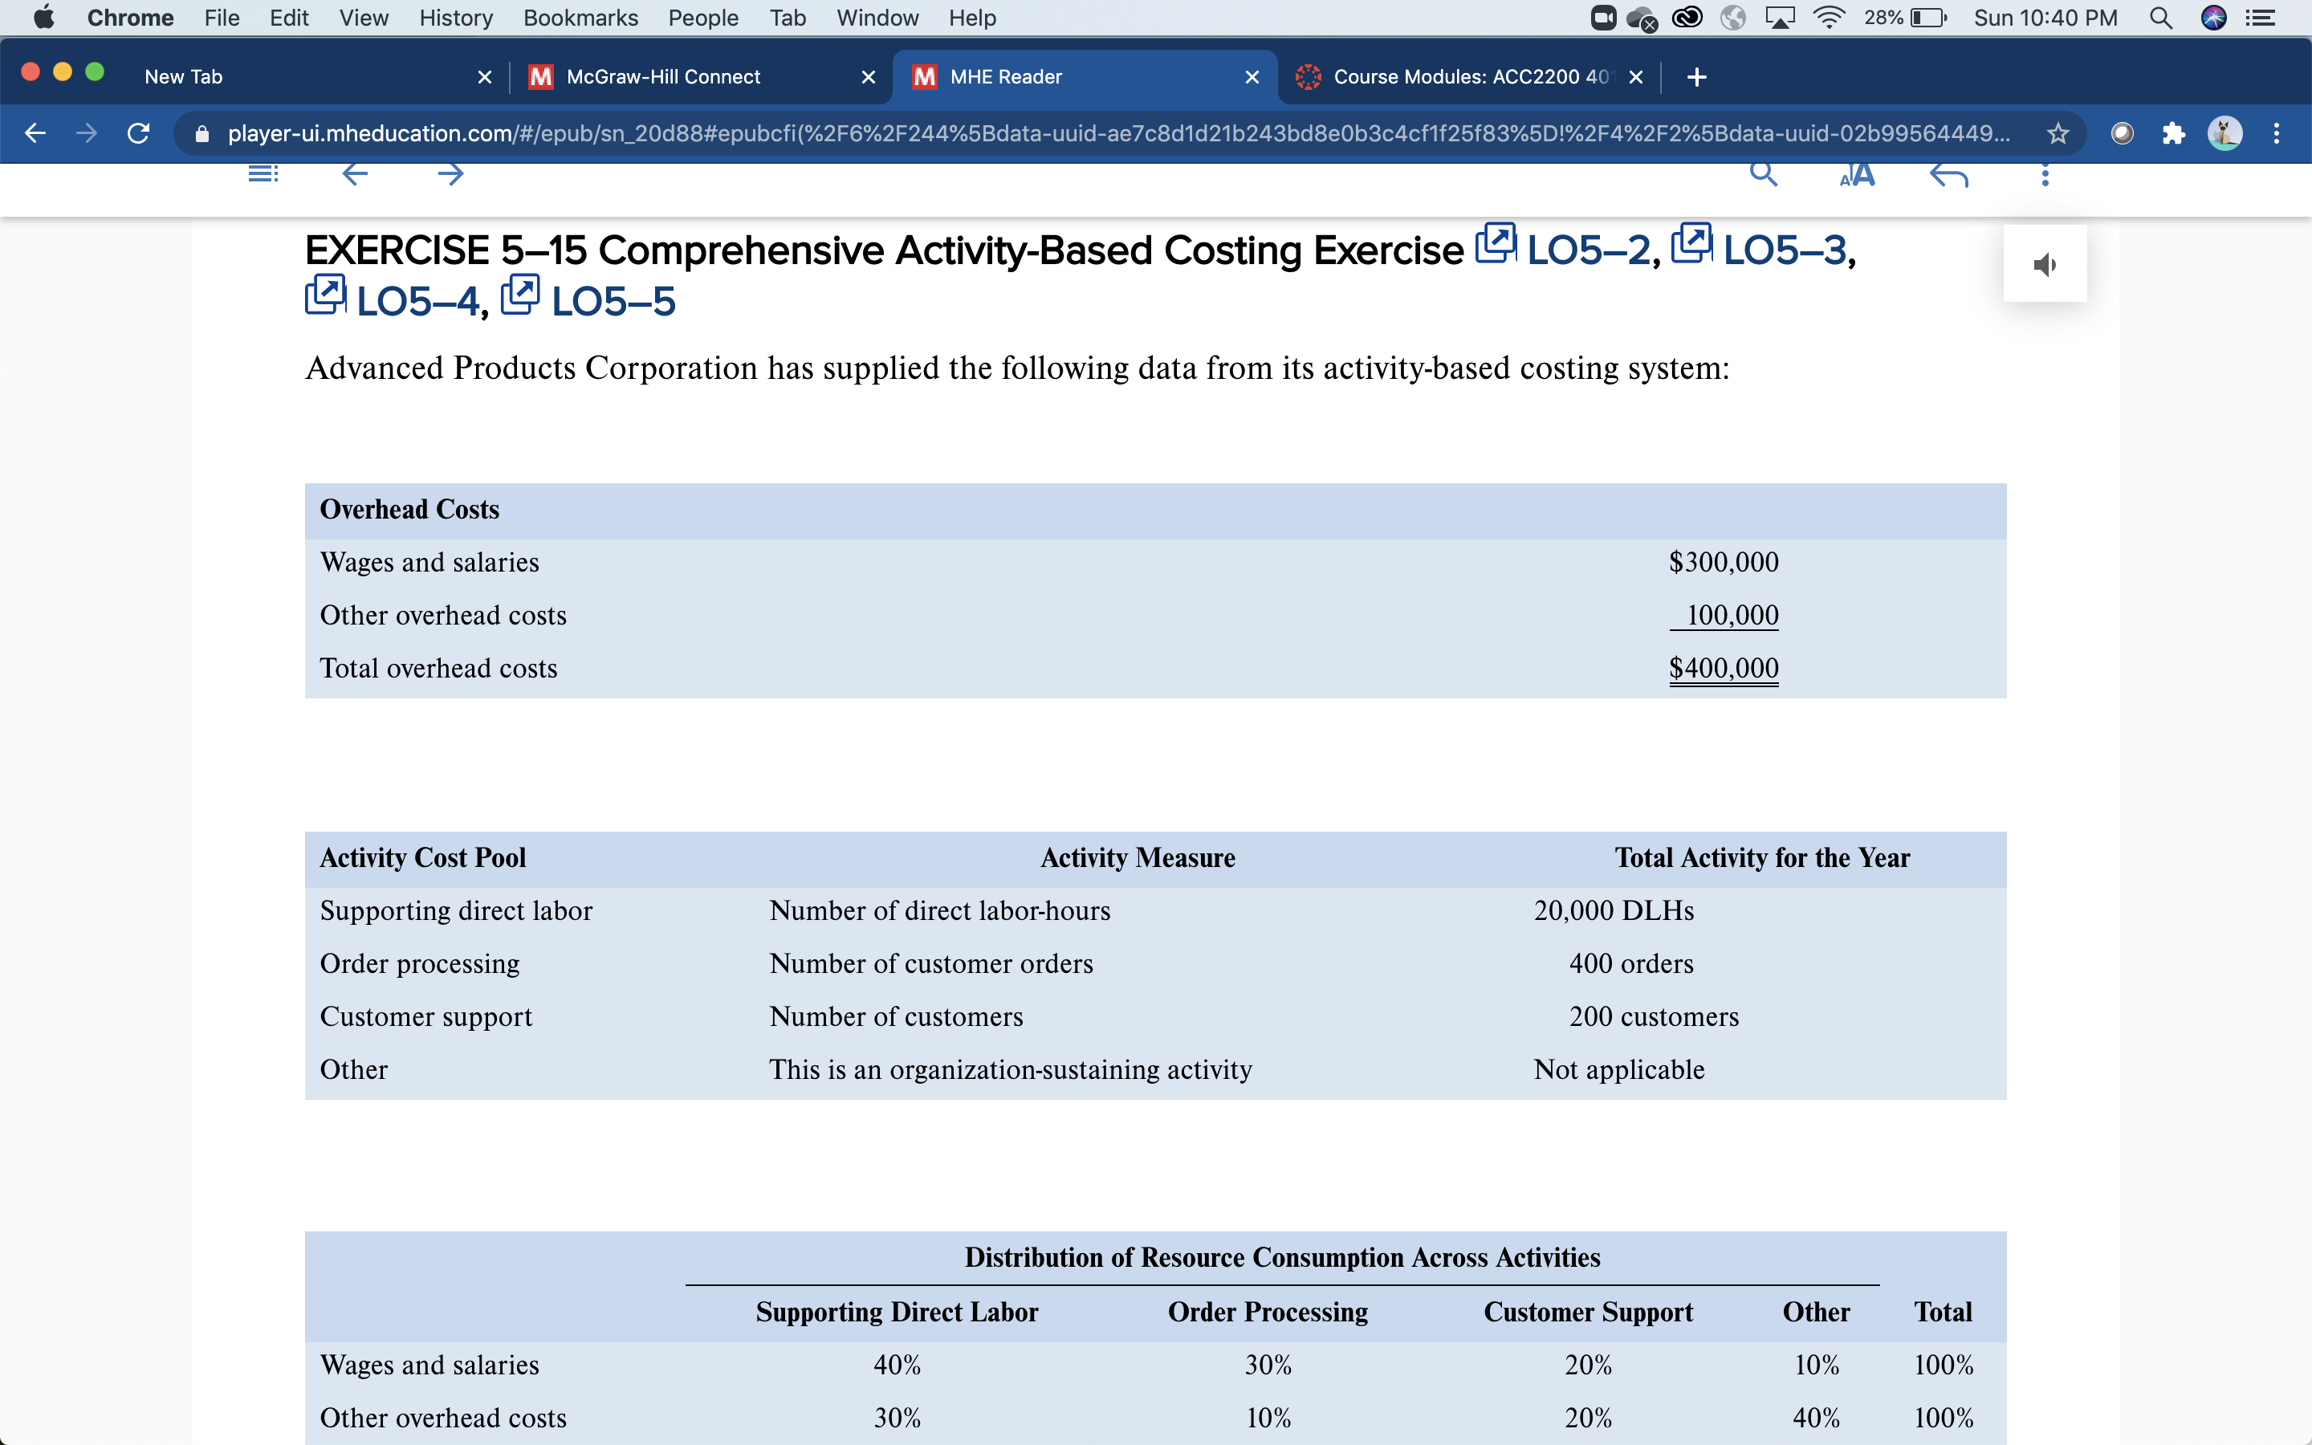Navigate forward with the next page arrow

pyautogui.click(x=450, y=173)
